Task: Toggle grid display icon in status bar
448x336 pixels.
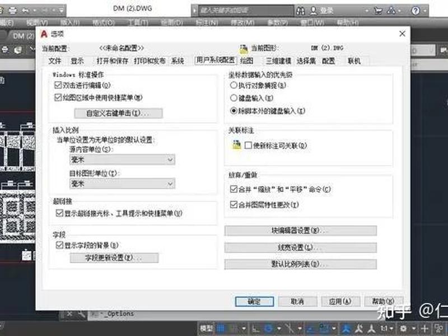Action: coord(221,329)
